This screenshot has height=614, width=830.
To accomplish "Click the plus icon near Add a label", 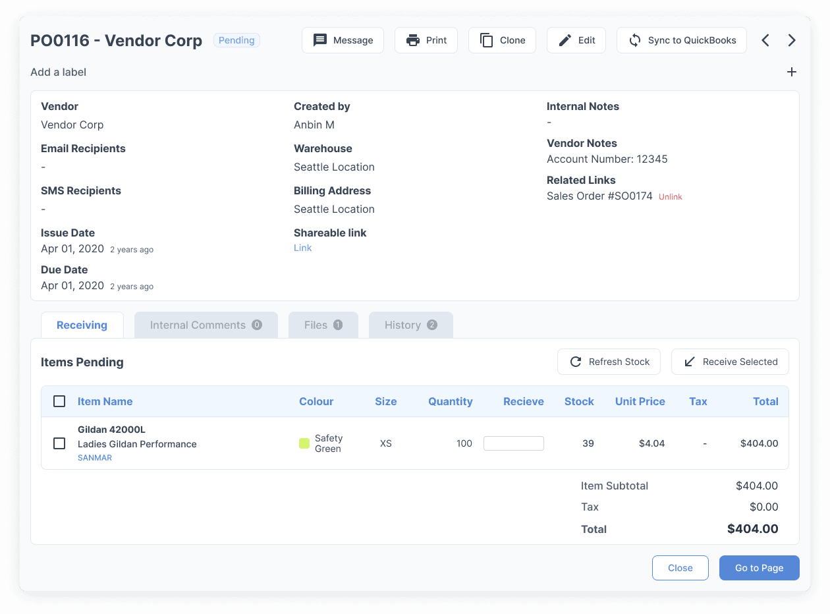I will (792, 72).
